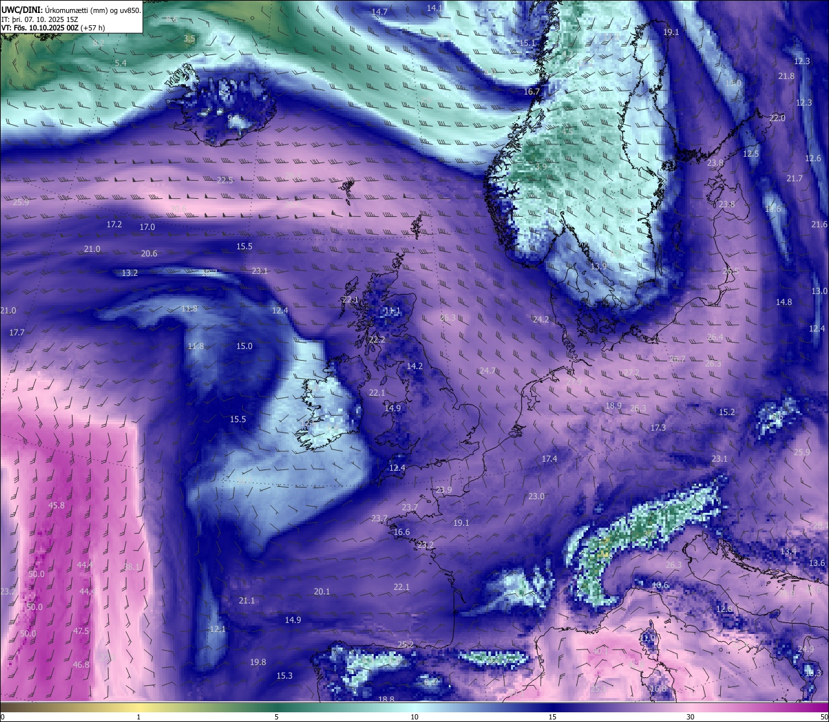Click the 16.6 value over Brittany
The image size is (829, 722).
[x=402, y=532]
